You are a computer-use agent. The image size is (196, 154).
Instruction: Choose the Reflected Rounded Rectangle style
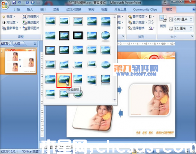tap(105, 21)
